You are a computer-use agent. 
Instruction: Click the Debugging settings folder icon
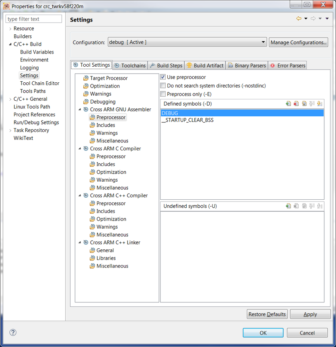point(86,101)
